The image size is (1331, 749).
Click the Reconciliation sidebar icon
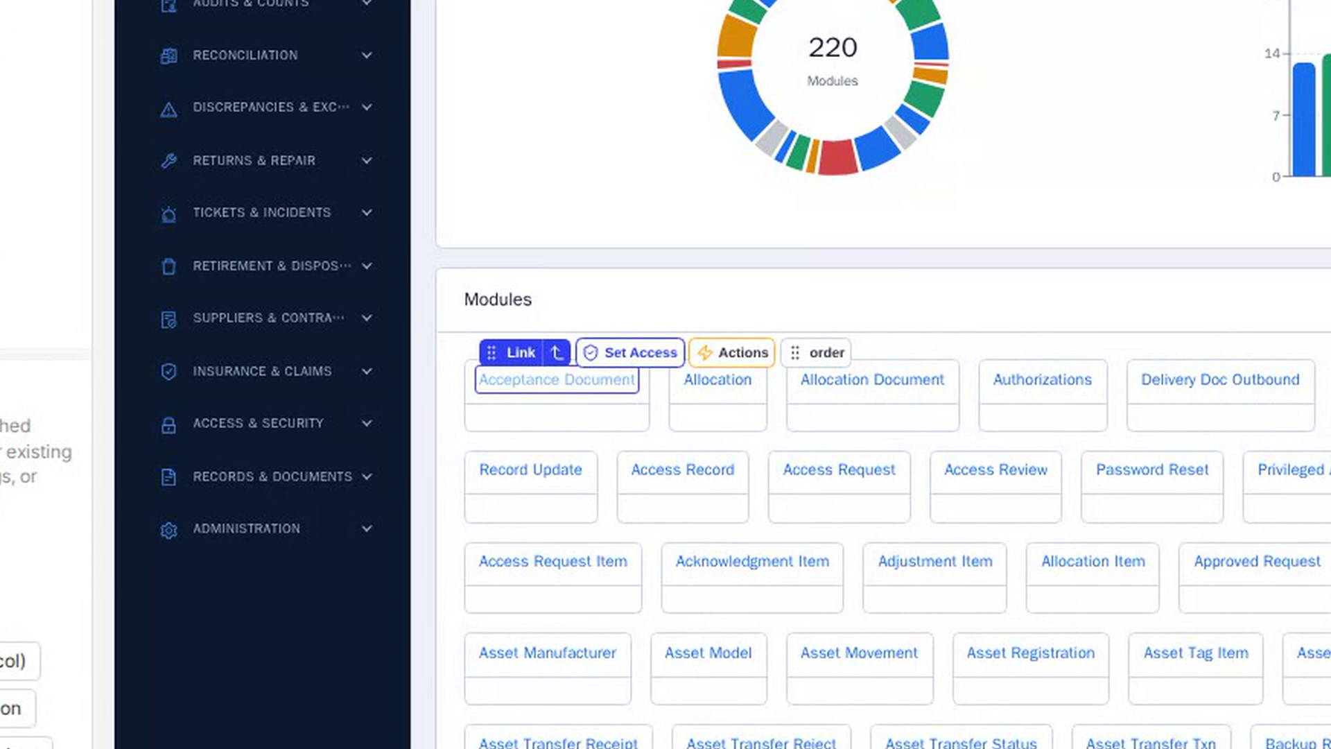coord(168,55)
